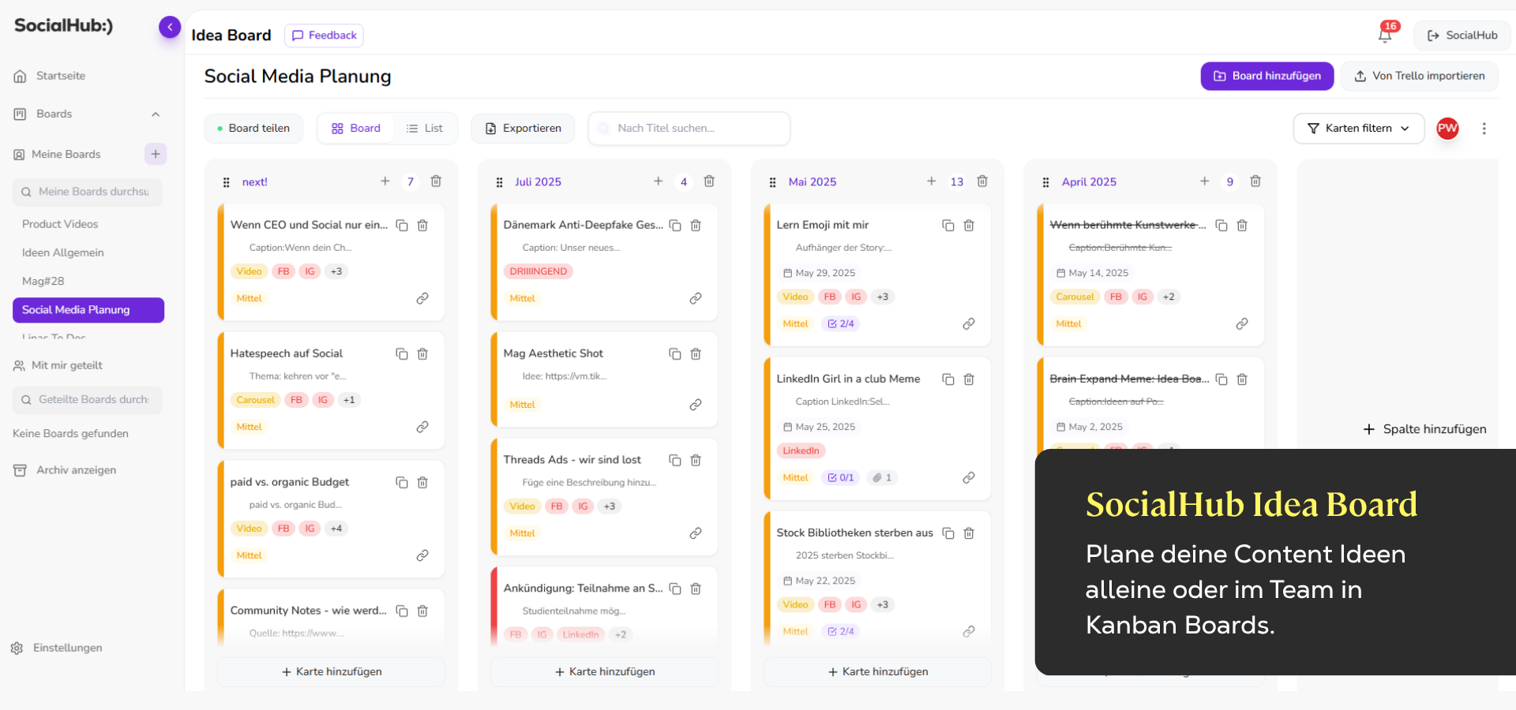This screenshot has width=1516, height=710.
Task: Add a card at bottom of Mai 2025 column
Action: click(x=878, y=672)
